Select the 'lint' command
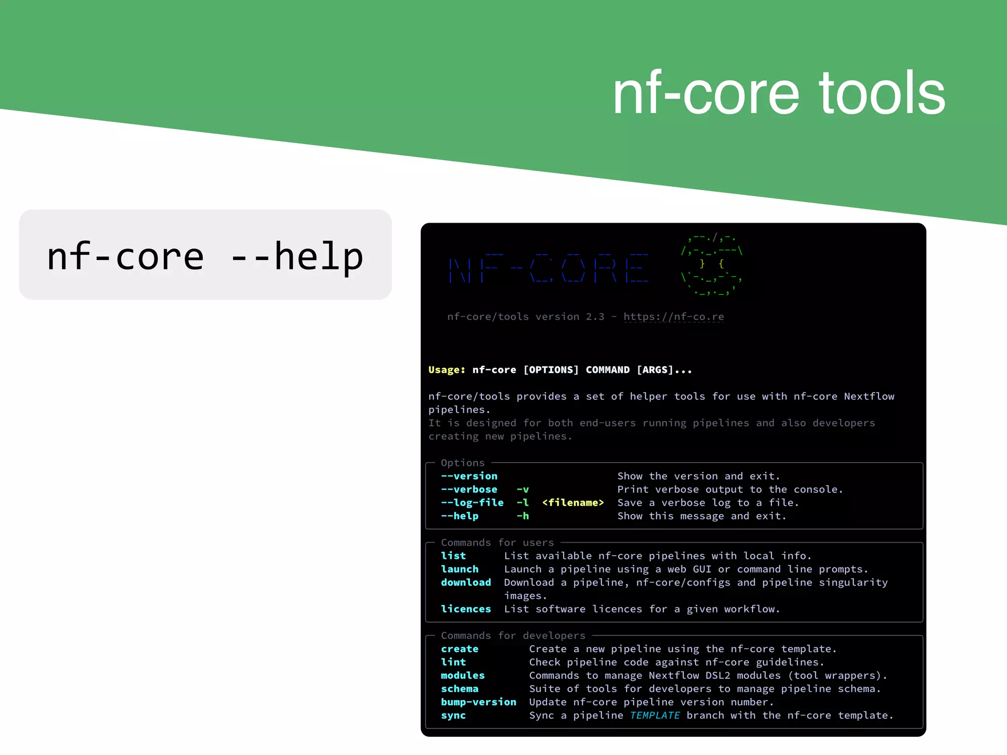Viewport: 1007px width, 755px height. point(453,662)
